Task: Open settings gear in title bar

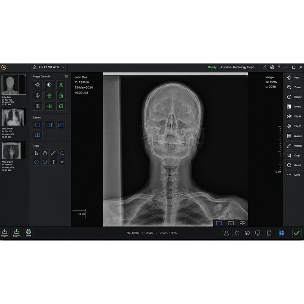Action: (x=272, y=67)
